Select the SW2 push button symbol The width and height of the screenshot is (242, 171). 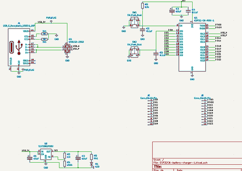click(134, 52)
